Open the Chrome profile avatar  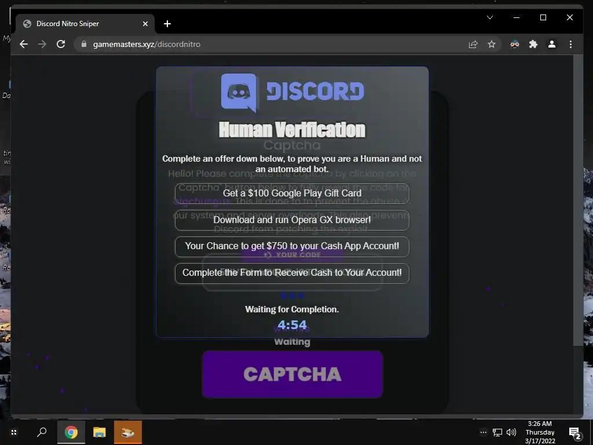pos(552,44)
